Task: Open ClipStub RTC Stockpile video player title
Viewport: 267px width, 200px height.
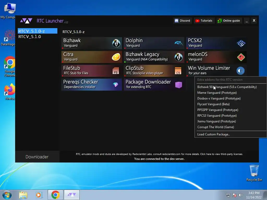Action: click(x=135, y=68)
